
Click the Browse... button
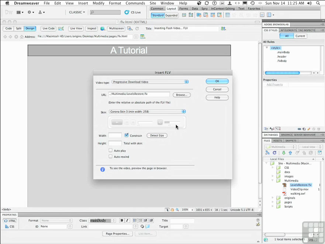pos(181,95)
